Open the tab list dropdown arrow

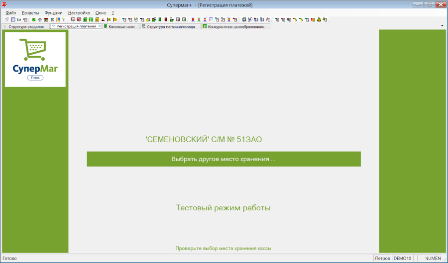tap(442, 26)
